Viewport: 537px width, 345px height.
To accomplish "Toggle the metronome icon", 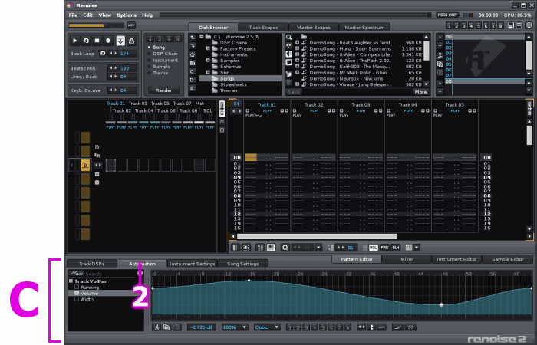I will (x=131, y=41).
